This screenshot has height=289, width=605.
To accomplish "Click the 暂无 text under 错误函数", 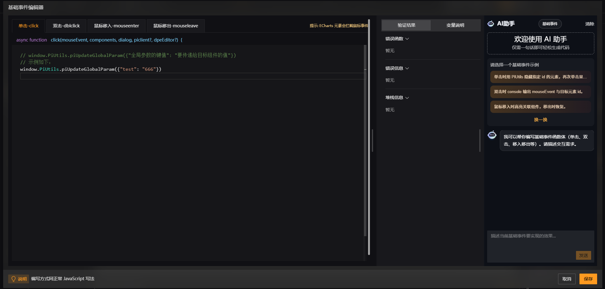I will [390, 51].
